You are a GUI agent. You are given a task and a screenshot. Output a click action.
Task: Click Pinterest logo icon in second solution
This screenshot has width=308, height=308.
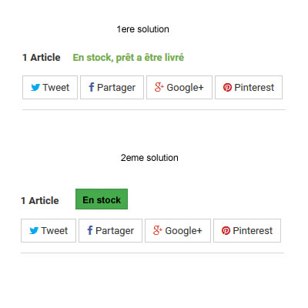pos(226,231)
